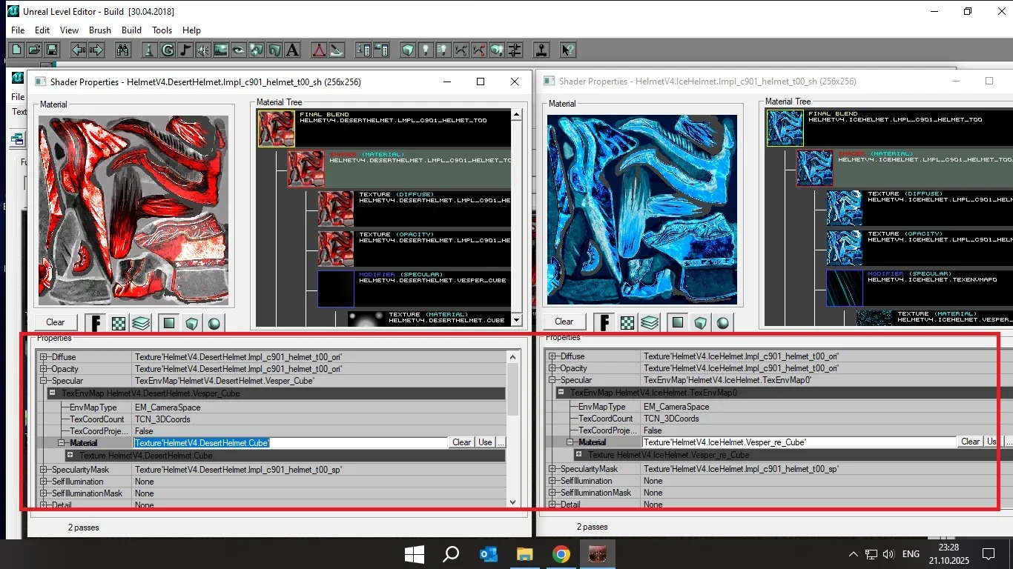Expand Diffuse property in DesertHelmet properties
Image resolution: width=1013 pixels, height=569 pixels.
44,357
